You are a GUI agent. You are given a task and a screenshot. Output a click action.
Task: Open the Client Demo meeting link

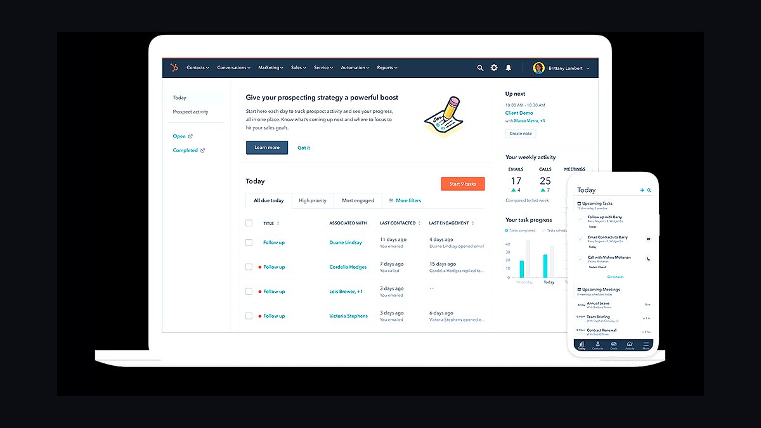tap(519, 113)
